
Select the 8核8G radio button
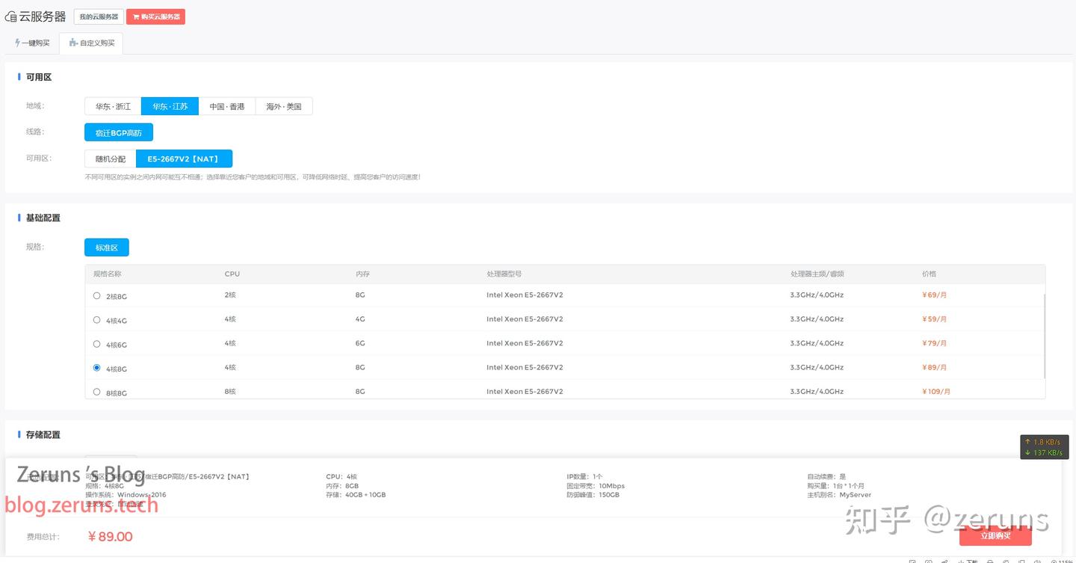[x=96, y=392]
